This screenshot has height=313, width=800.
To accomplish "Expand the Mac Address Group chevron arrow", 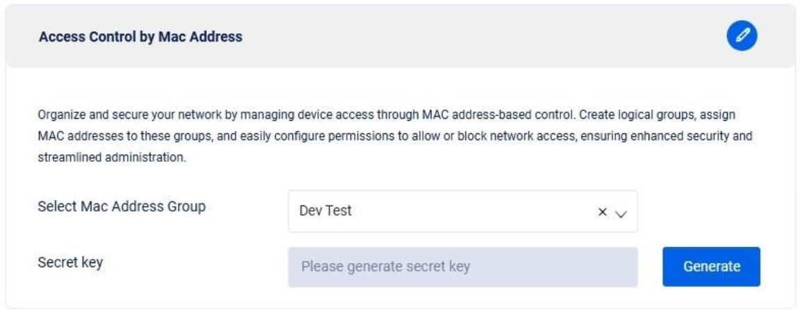I will pos(621,212).
